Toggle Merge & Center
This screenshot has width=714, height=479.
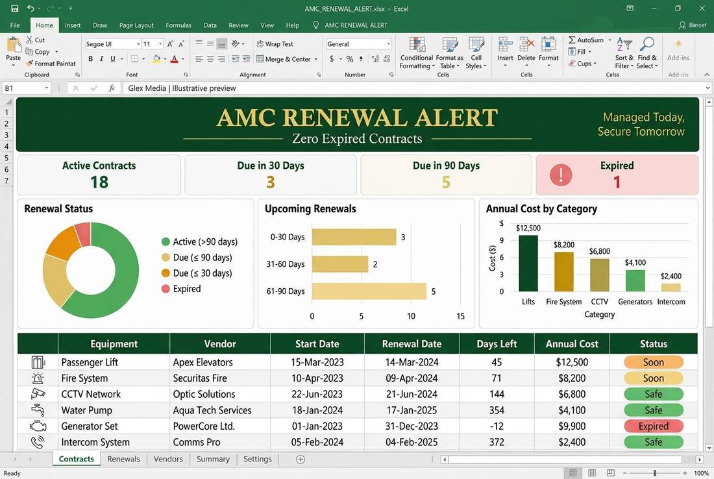[x=283, y=58]
